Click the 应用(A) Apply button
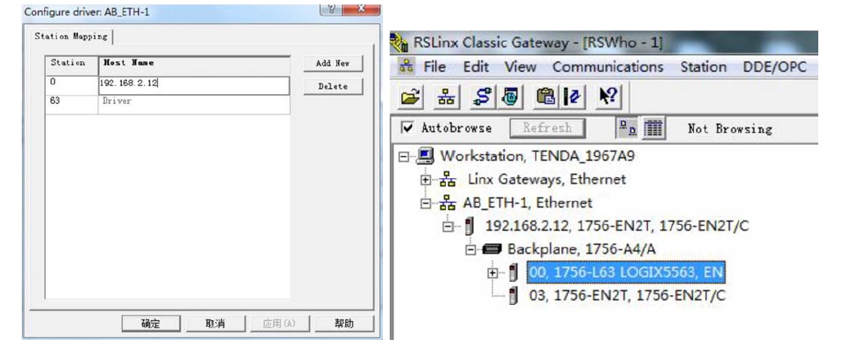This screenshot has height=353, width=851. click(x=280, y=324)
